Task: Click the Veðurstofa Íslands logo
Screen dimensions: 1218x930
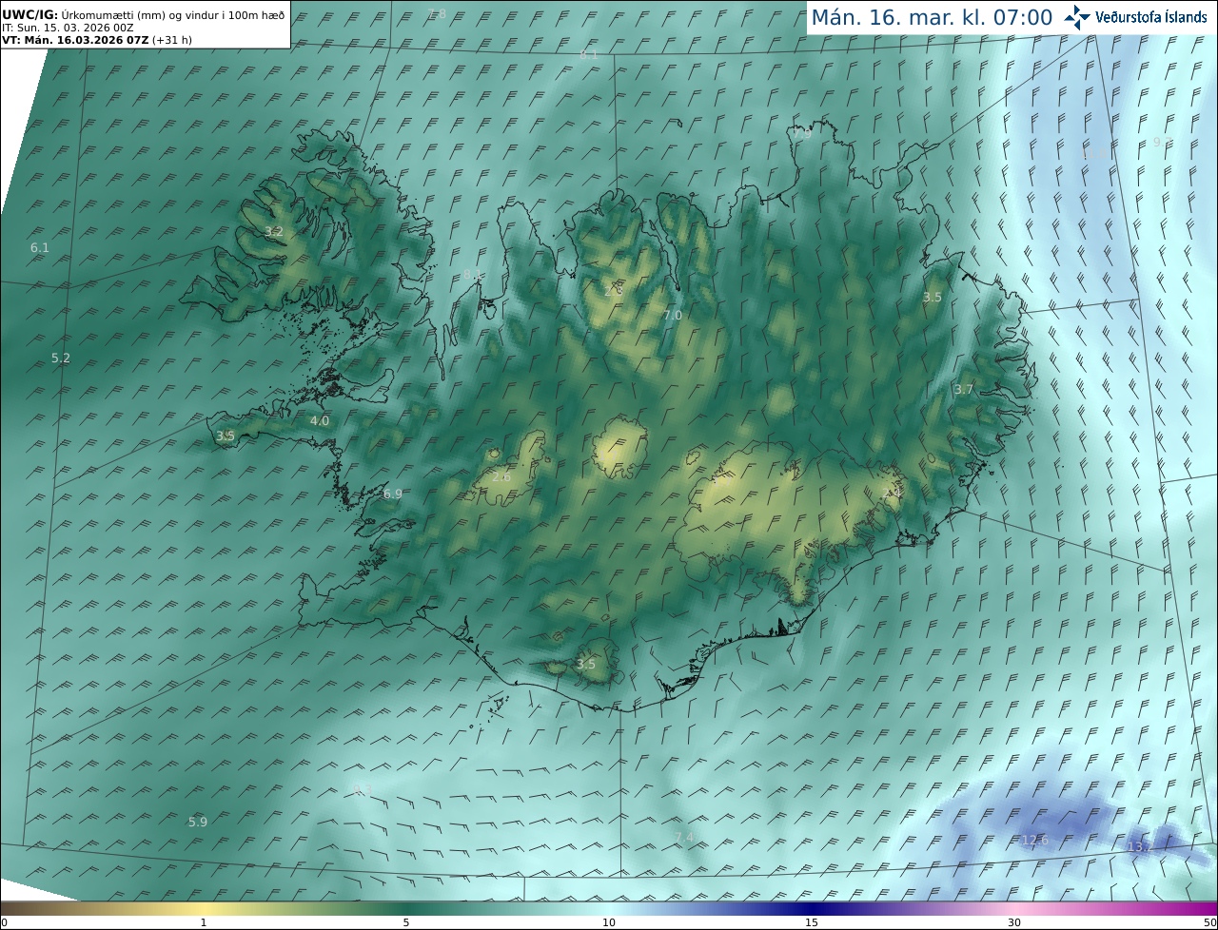Action: click(x=1135, y=17)
